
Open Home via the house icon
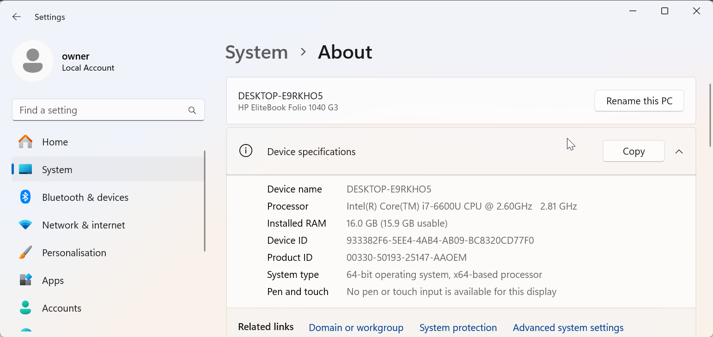coord(25,142)
